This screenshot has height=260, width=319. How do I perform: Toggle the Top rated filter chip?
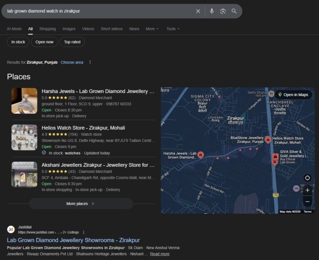pyautogui.click(x=72, y=42)
